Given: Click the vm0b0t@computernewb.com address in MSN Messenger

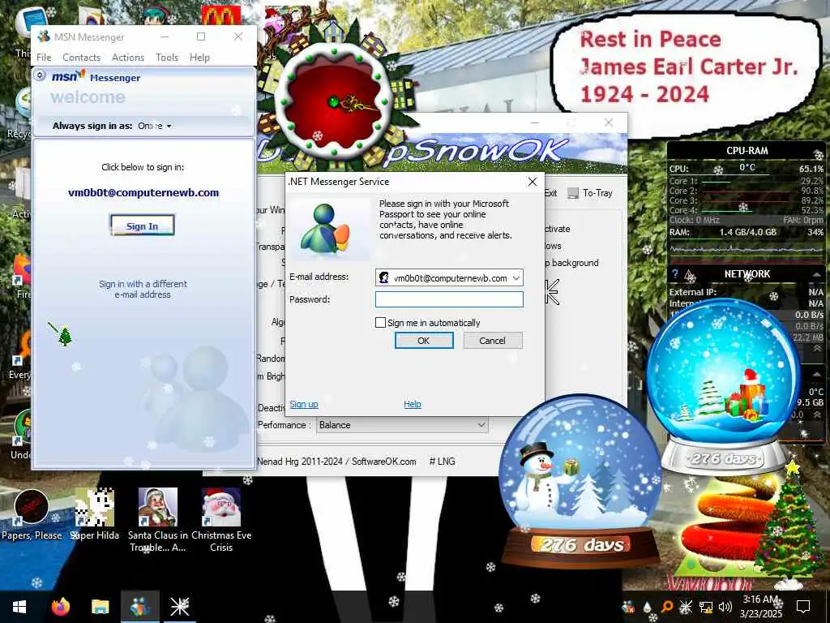Looking at the screenshot, I should coord(143,193).
